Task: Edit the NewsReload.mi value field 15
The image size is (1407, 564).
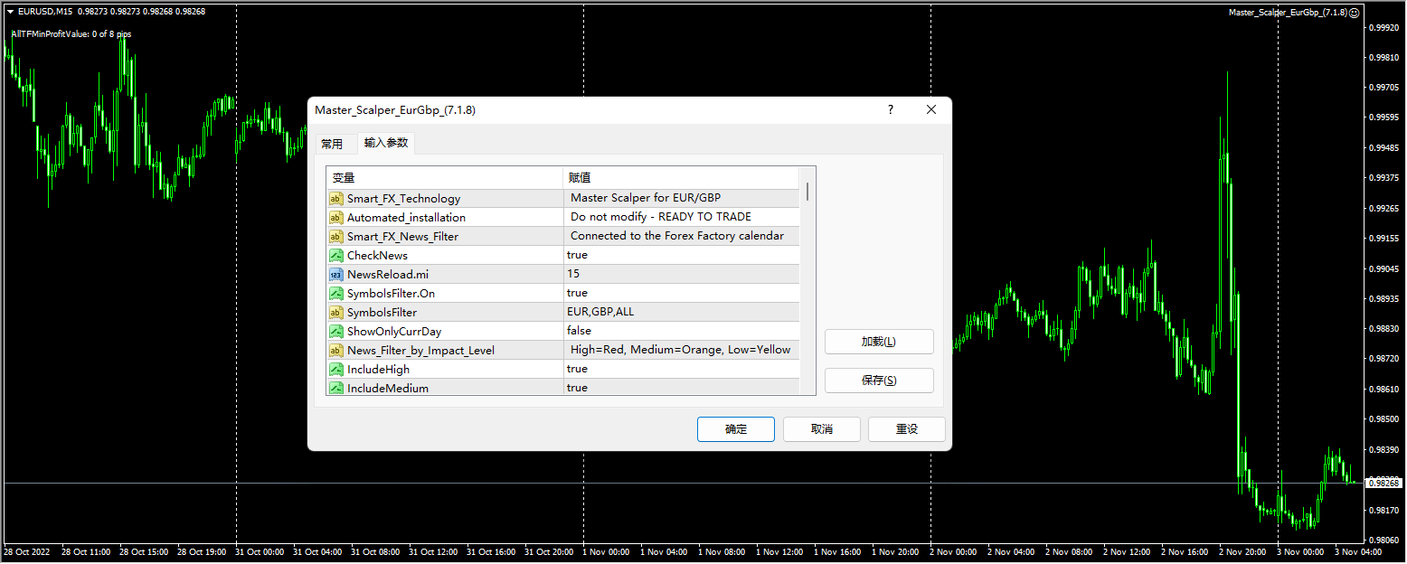Action: point(680,275)
